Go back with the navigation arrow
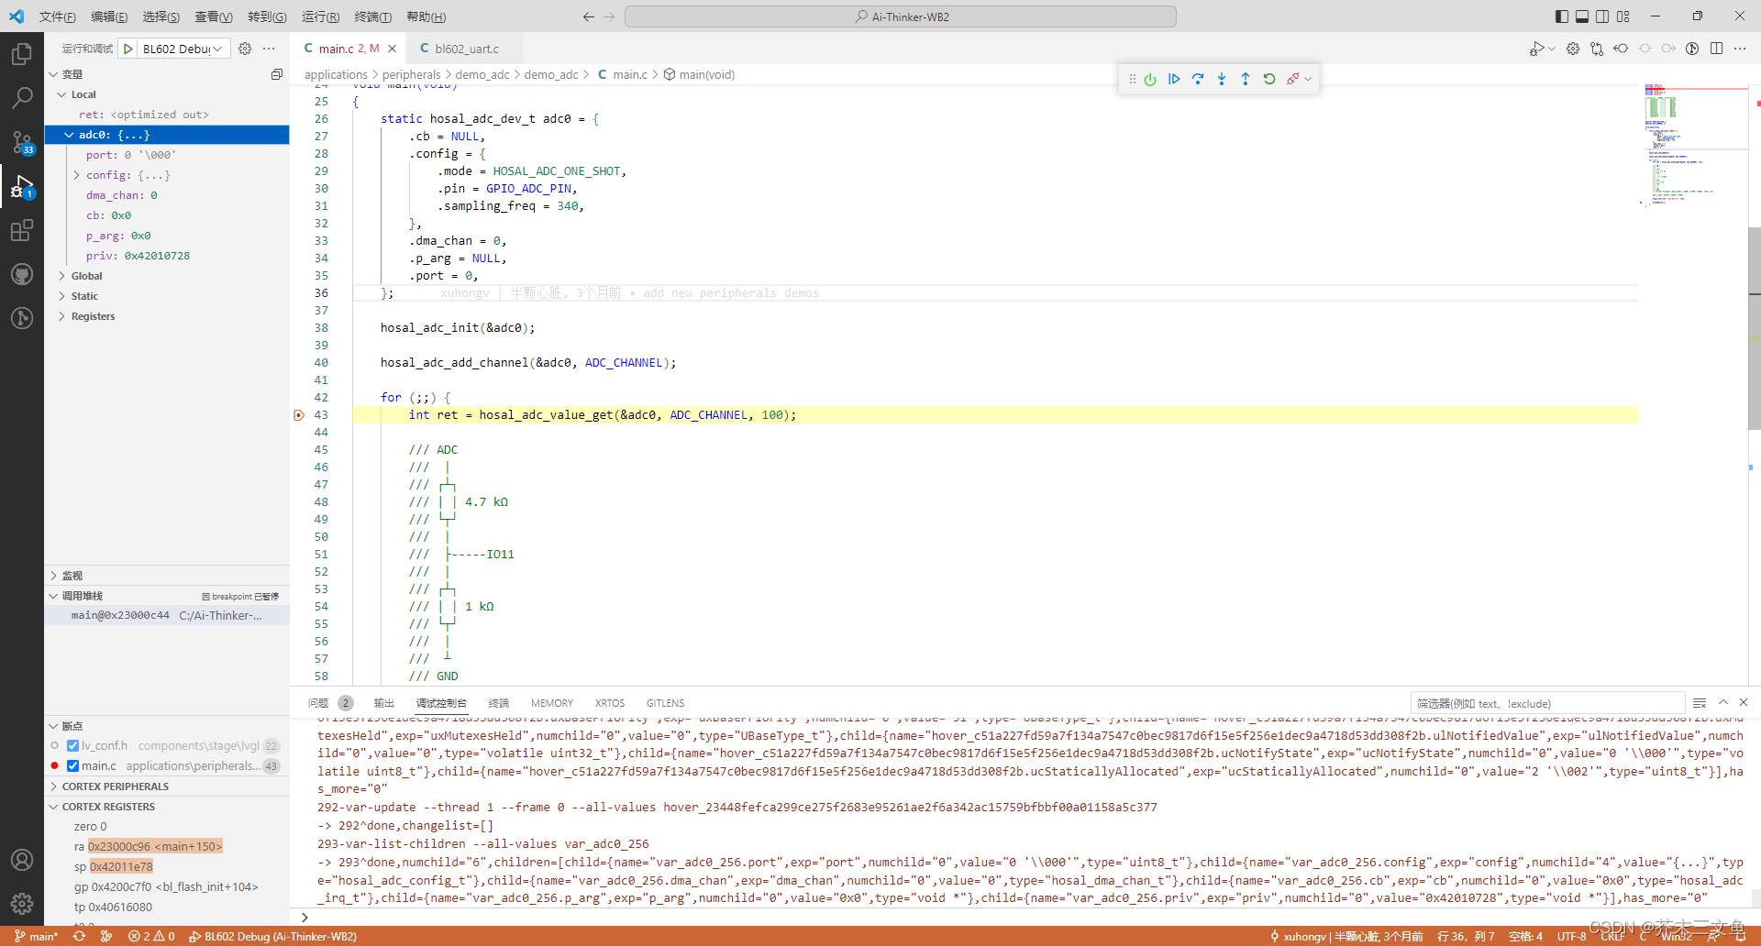This screenshot has width=1761, height=946. click(x=589, y=16)
